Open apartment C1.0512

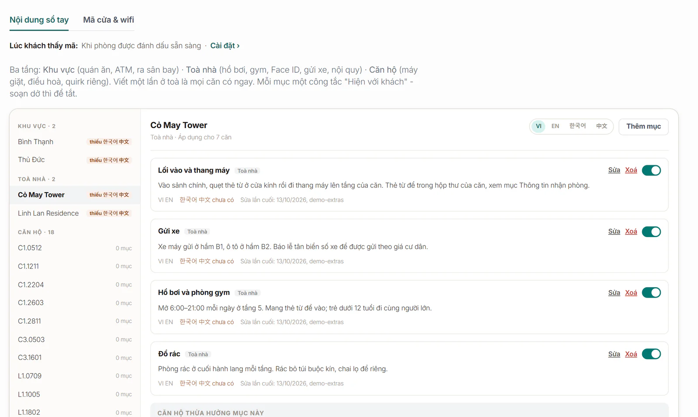(75, 248)
